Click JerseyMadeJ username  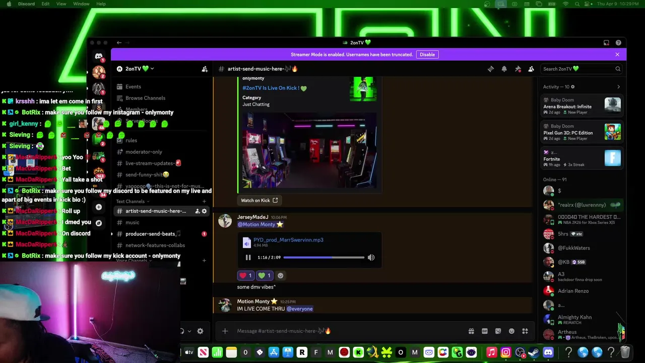pos(252,217)
